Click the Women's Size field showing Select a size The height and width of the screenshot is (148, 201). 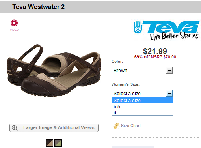(142, 94)
